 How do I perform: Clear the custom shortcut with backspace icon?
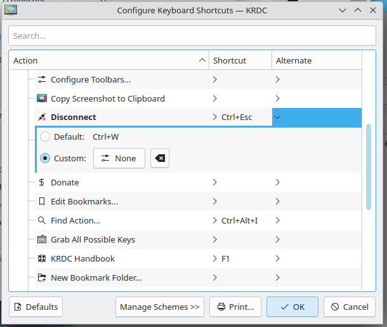pyautogui.click(x=160, y=158)
